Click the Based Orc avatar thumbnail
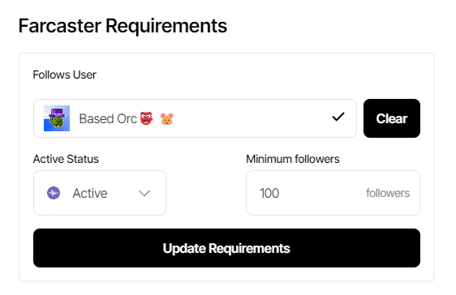Screen dimensions: 456x295 coord(57,118)
